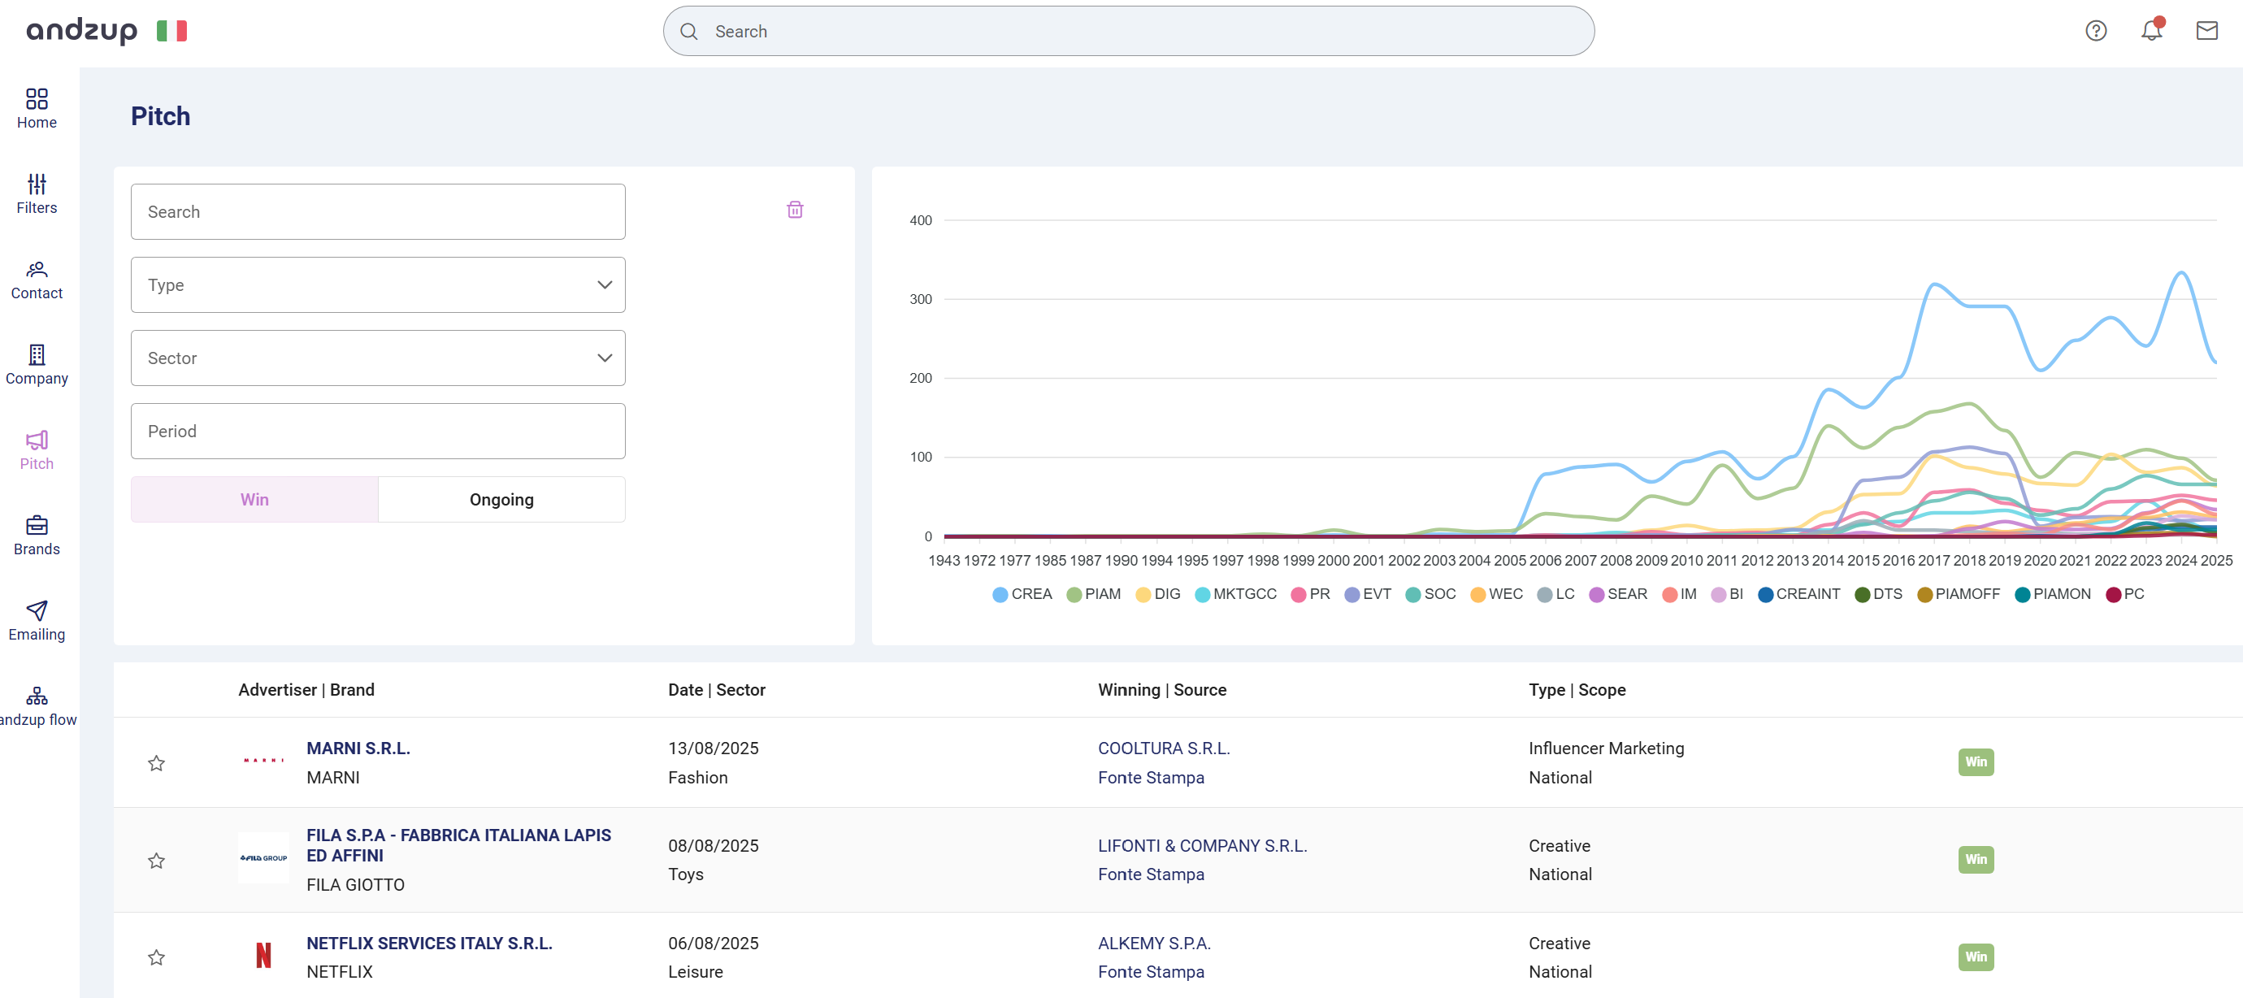This screenshot has height=998, width=2243.
Task: Open NETFLIX SERVICES ITALY S.R.L. link
Action: pyautogui.click(x=429, y=942)
